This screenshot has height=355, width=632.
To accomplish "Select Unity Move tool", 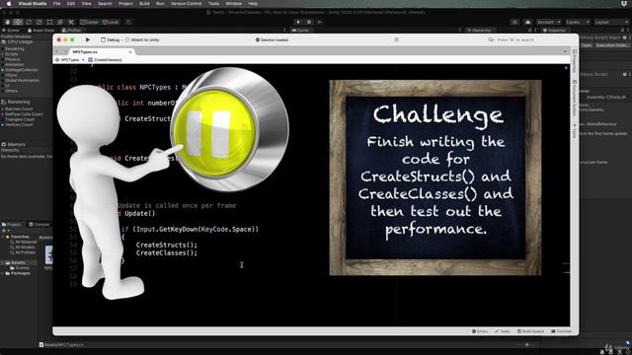I will point(18,22).
